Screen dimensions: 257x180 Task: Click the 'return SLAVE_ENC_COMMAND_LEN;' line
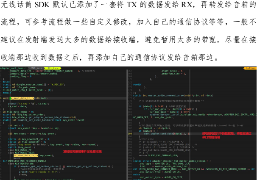pos(158,155)
